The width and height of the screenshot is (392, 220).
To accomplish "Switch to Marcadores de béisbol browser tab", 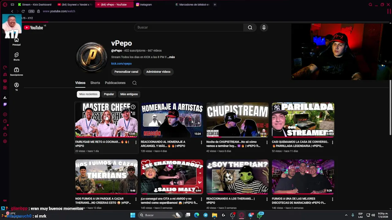I will point(192,5).
